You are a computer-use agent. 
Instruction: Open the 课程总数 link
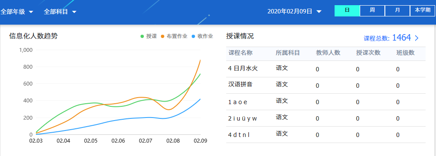tap(377, 38)
